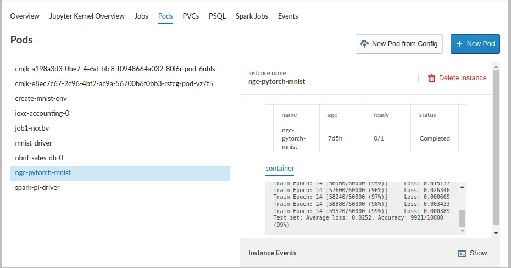This screenshot has width=511, height=268.
Task: Open the Overview tab
Action: (x=25, y=16)
